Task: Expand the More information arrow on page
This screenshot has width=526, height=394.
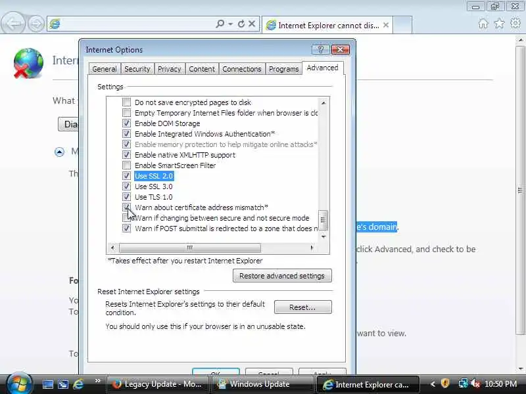Action: click(59, 152)
